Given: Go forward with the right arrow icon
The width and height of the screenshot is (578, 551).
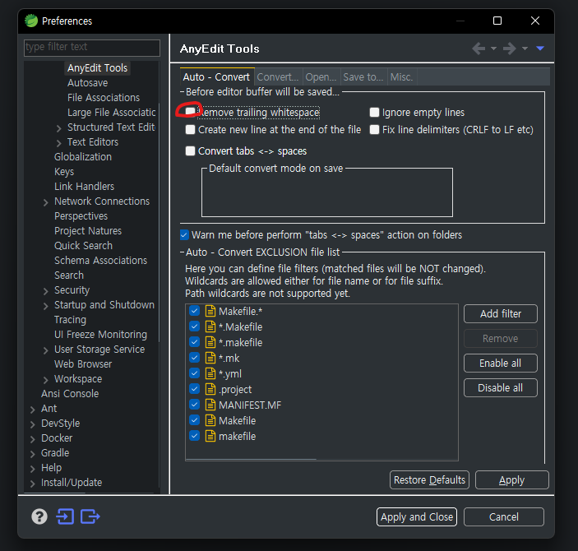Looking at the screenshot, I should (x=510, y=49).
